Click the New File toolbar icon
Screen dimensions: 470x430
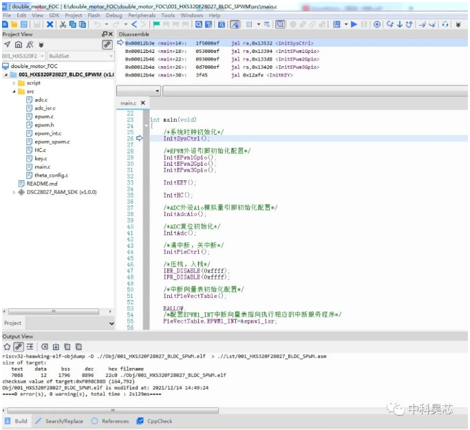click(x=6, y=25)
